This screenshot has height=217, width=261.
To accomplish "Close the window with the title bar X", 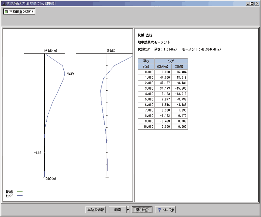I will (x=257, y=3).
